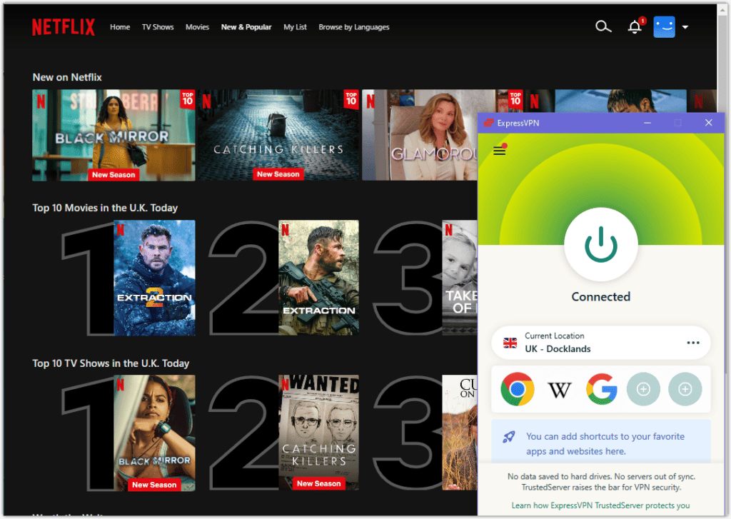
Task: Open Browse by Languages
Action: point(353,27)
